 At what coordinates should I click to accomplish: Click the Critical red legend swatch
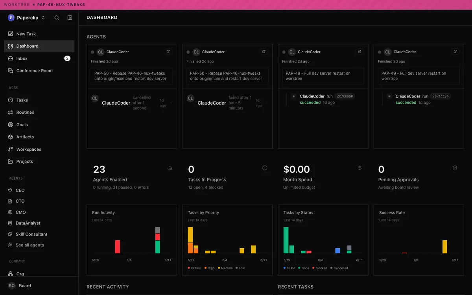coord(189,268)
